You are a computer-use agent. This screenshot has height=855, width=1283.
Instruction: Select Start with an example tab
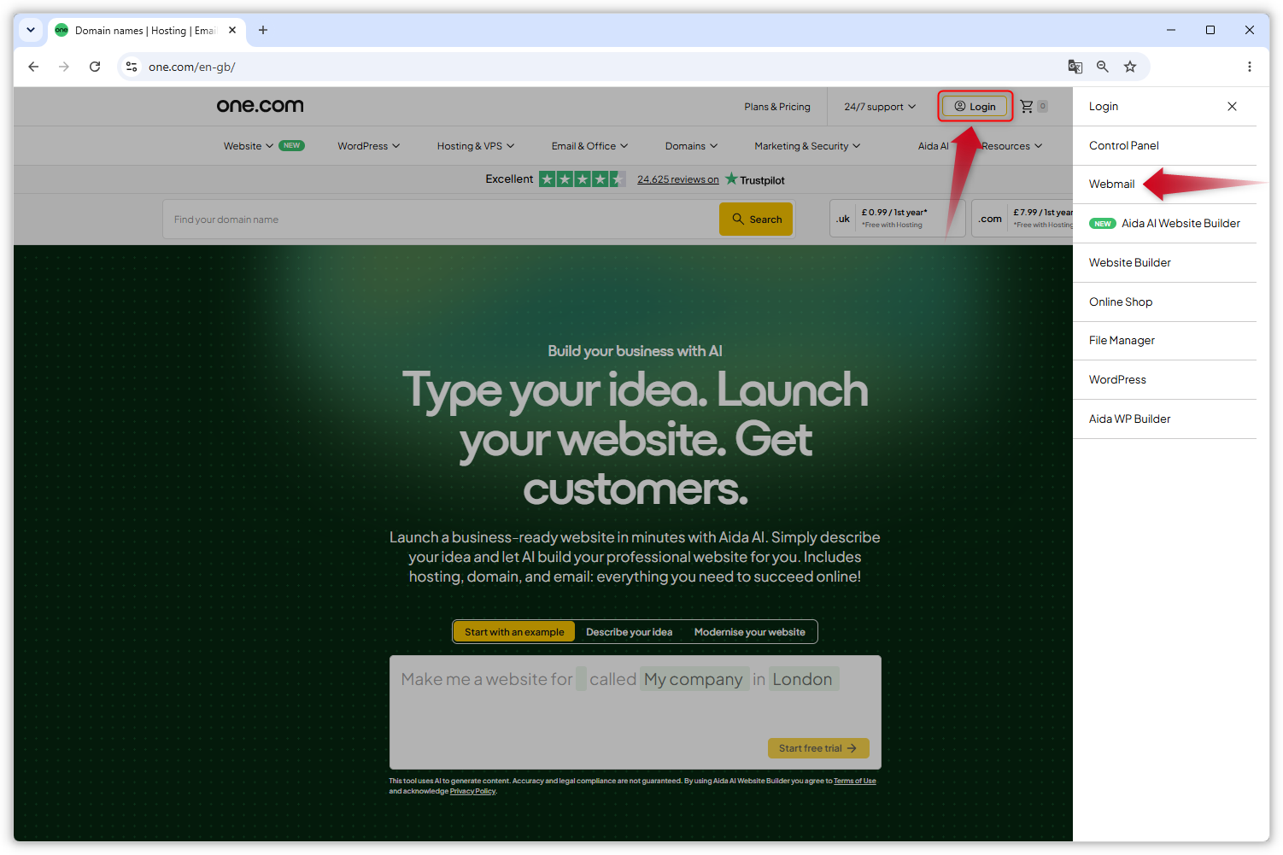pyautogui.click(x=514, y=632)
